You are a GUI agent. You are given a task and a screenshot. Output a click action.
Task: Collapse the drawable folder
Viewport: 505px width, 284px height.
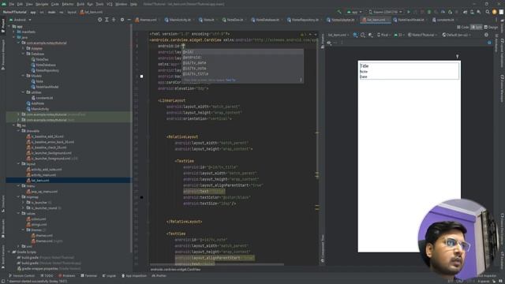click(x=19, y=131)
